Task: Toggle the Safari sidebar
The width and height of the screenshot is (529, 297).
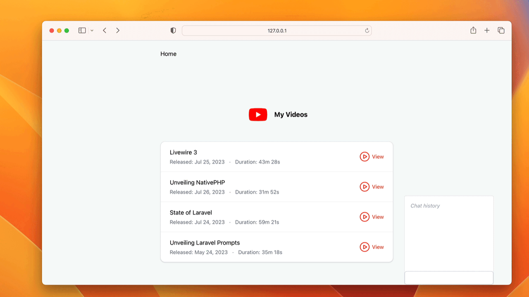Action: click(x=82, y=31)
